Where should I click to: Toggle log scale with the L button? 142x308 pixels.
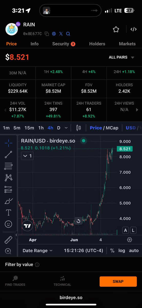click(x=133, y=230)
